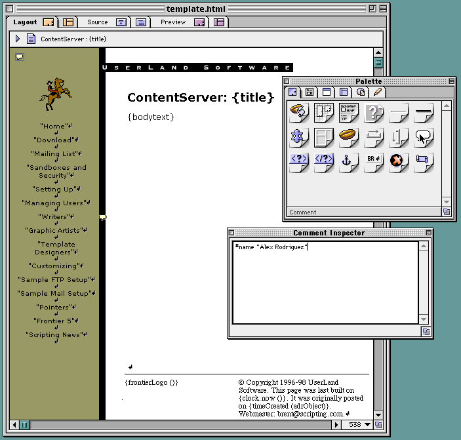
Task: Pick the Plug-in puzzle piece icon
Action: tap(299, 136)
